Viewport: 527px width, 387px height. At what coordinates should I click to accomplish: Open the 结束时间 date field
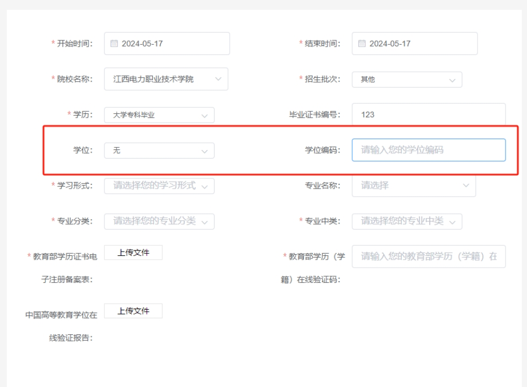click(415, 44)
